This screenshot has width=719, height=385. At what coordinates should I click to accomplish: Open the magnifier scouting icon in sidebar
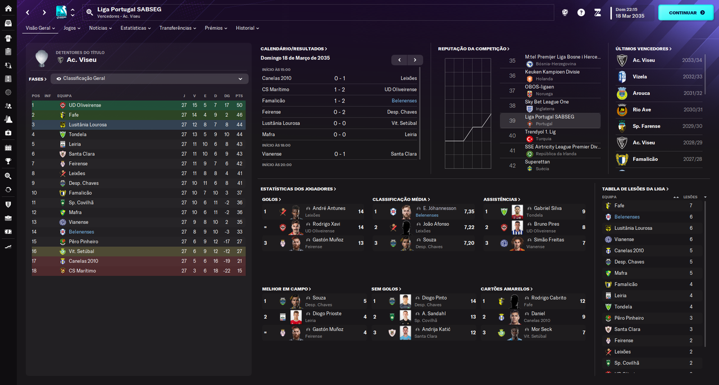[8, 176]
